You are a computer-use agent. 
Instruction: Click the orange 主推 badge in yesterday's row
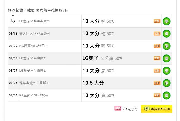[x=157, y=21]
